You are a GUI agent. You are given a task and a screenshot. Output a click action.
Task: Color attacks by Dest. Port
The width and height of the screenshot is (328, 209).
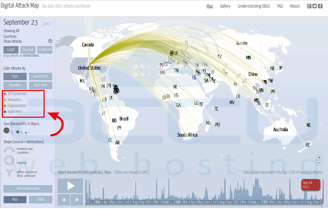point(41,85)
